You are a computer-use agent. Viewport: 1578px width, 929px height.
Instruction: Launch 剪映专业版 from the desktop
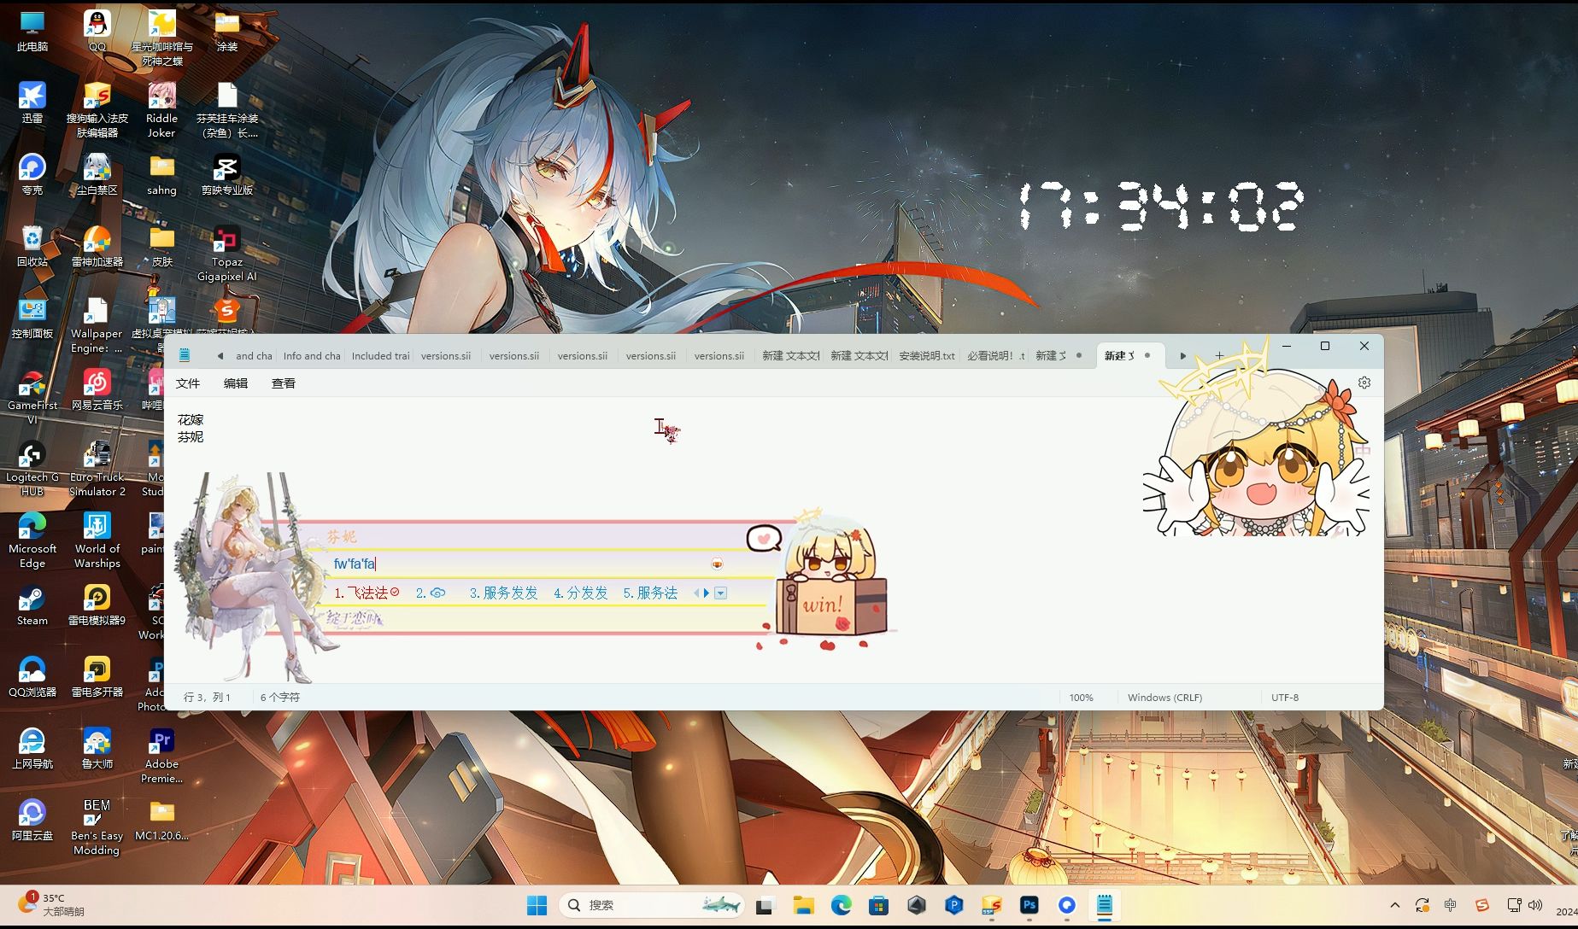(226, 174)
